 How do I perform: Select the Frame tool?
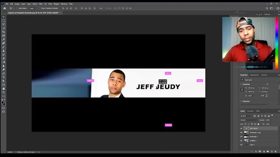pos(3,36)
